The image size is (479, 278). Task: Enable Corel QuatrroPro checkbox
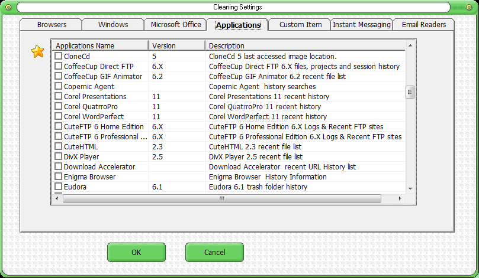(58, 106)
